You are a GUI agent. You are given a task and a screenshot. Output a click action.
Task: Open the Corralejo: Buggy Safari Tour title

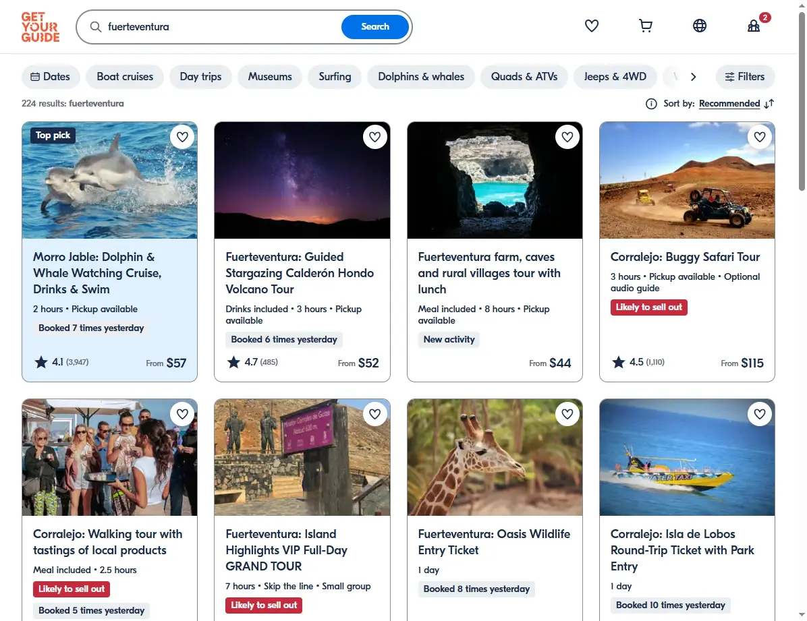685,257
